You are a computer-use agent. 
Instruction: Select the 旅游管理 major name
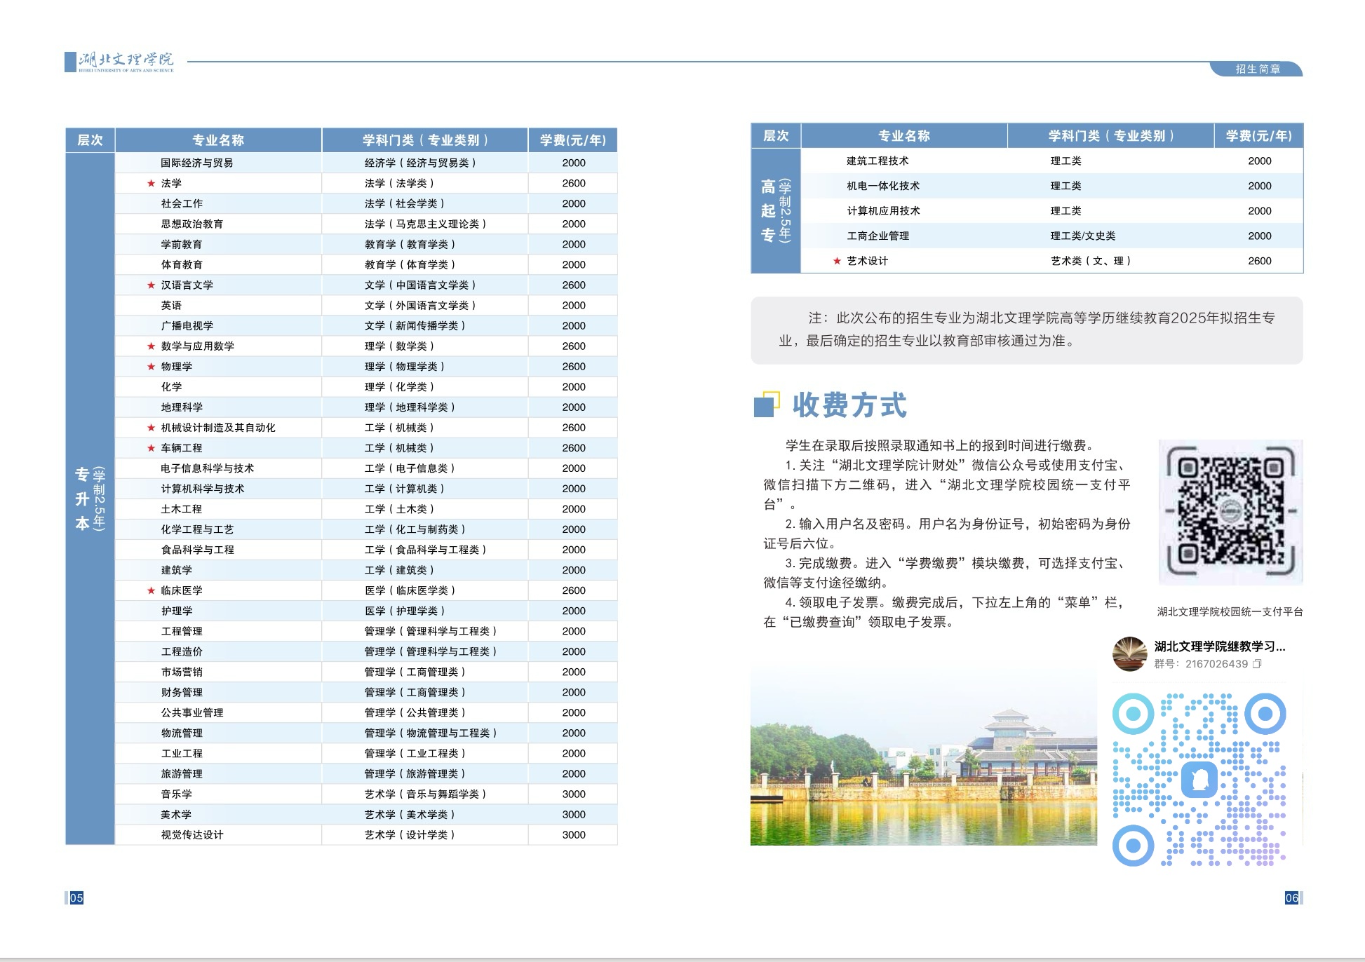click(x=182, y=773)
